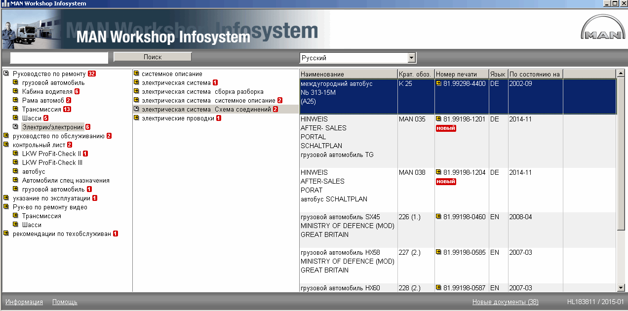Select LKW ProFit-Check II item
Screen dimensions: 628x311
pos(51,154)
